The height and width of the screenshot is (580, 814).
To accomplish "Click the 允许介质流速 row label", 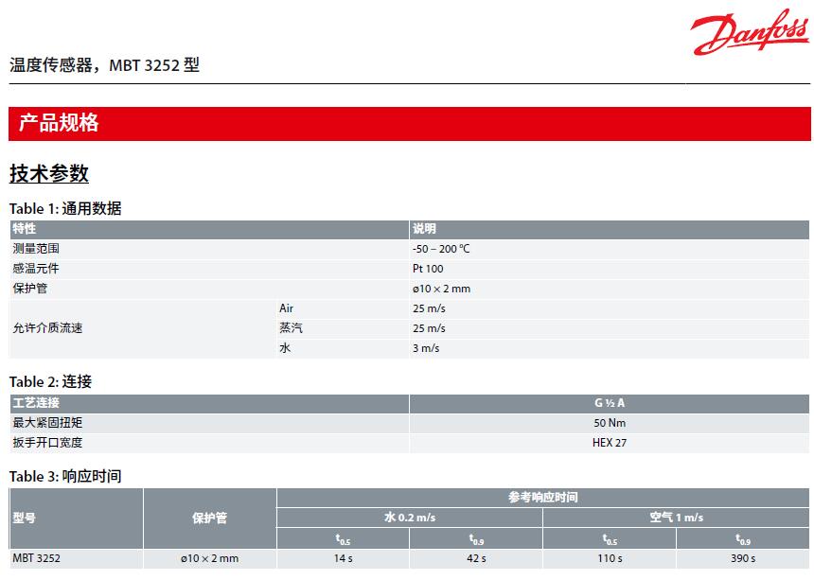I will (x=47, y=328).
